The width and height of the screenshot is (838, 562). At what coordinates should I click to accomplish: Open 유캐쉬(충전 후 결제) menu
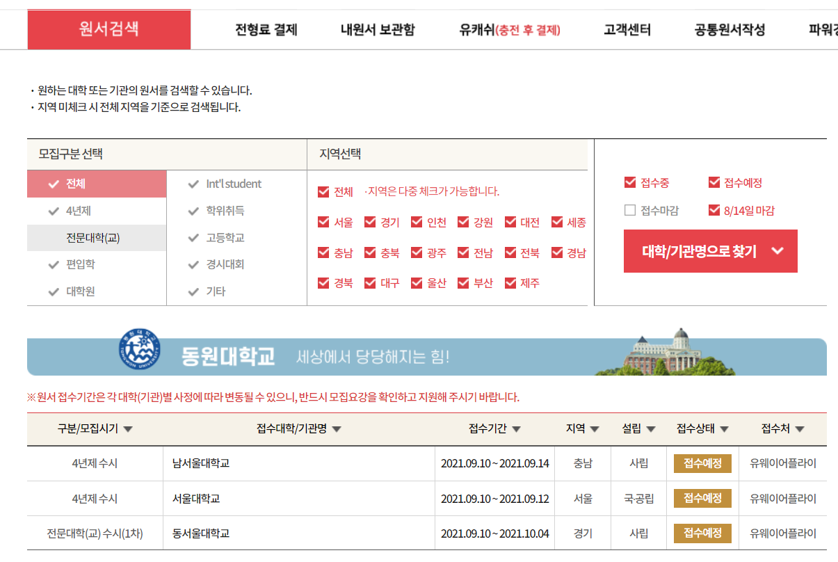tap(510, 30)
